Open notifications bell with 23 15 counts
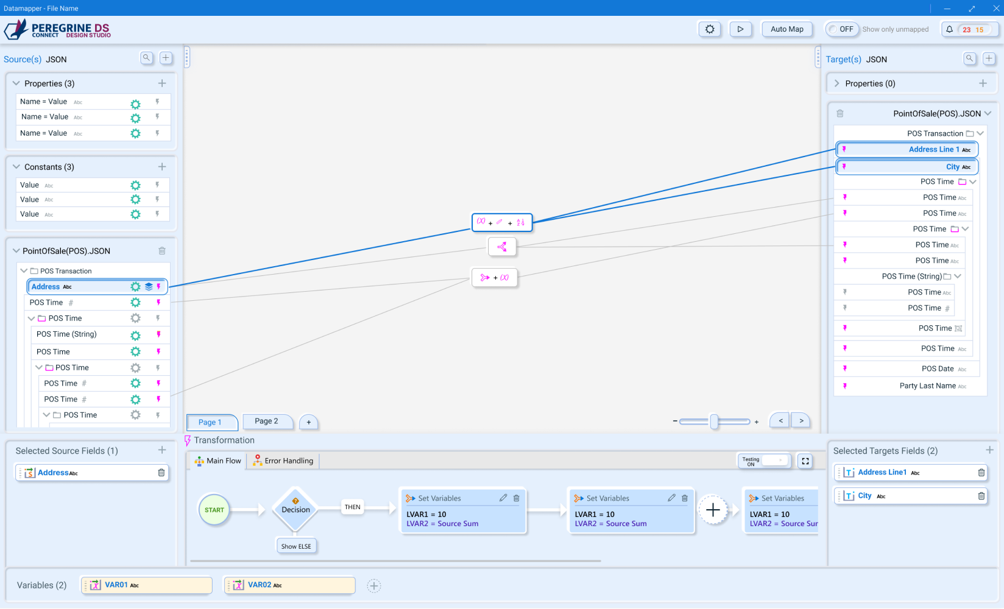Screen dimensions: 1004x609 (970, 29)
